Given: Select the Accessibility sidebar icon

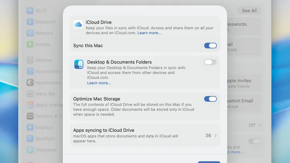Looking at the screenshot, I should click(30, 71).
